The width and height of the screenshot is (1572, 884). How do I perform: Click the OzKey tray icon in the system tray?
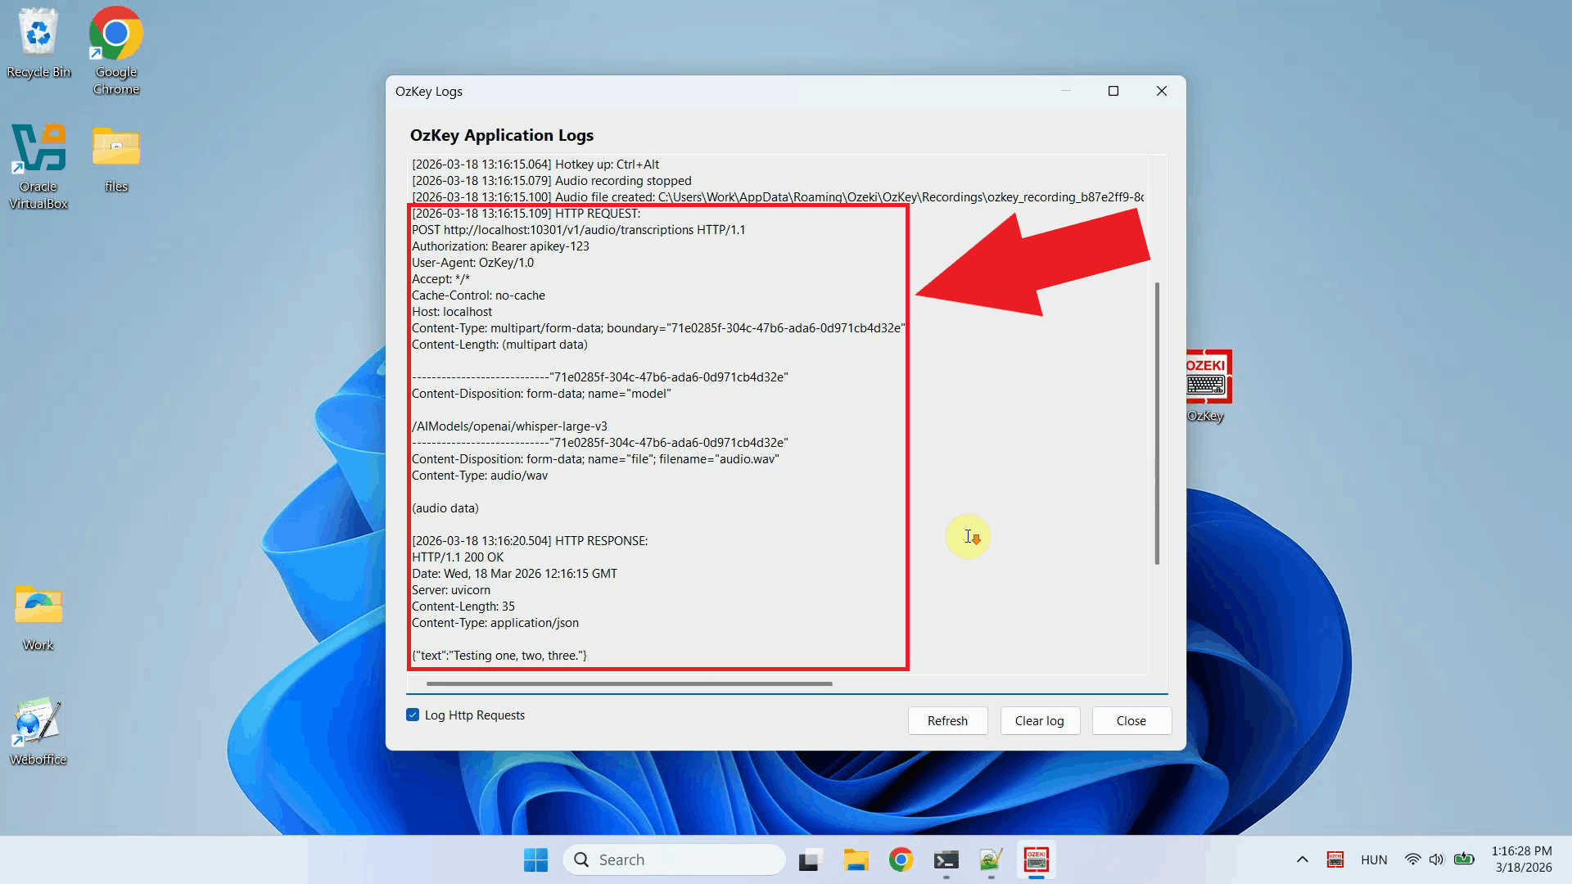click(1335, 859)
